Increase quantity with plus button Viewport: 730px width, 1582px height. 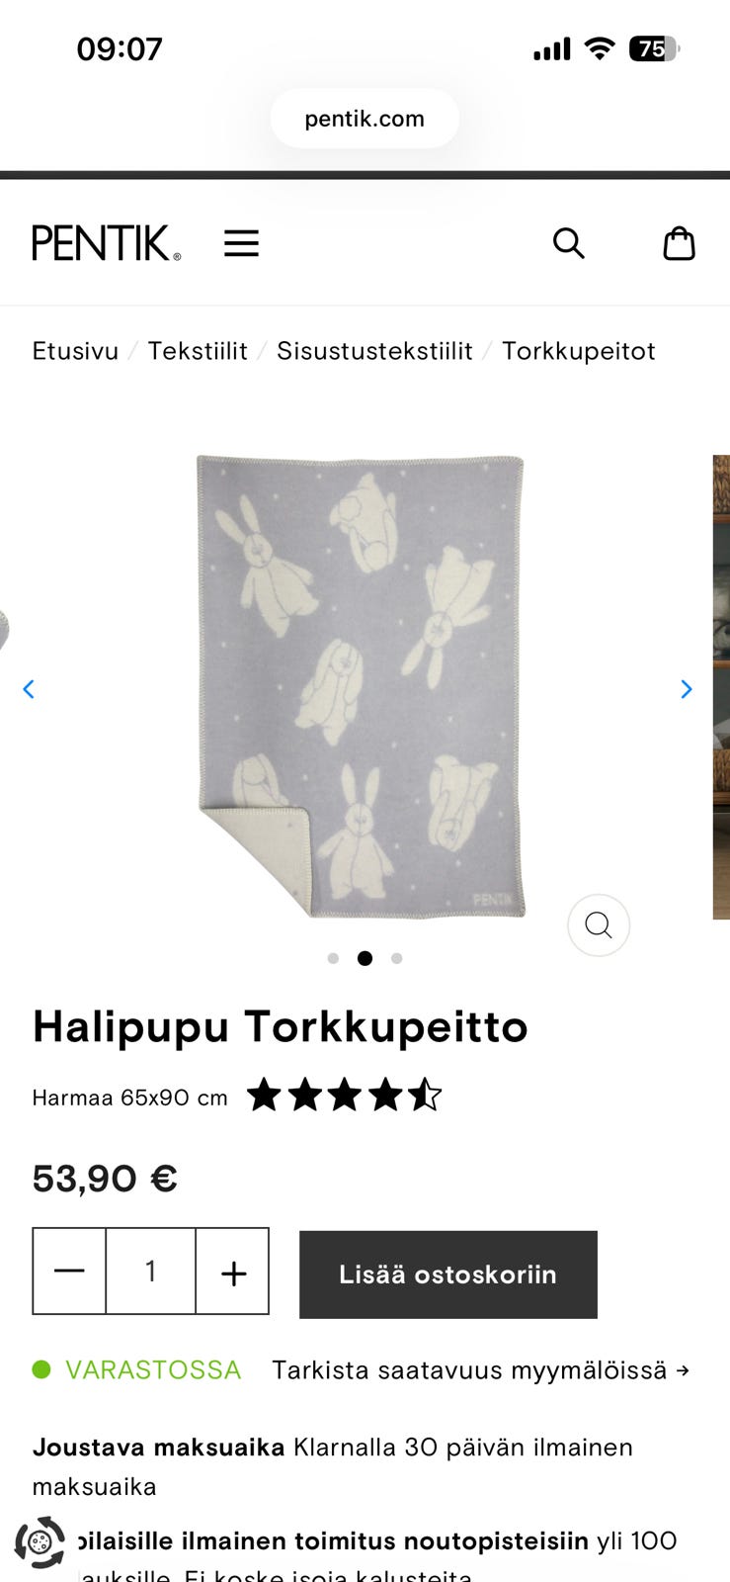tap(233, 1272)
